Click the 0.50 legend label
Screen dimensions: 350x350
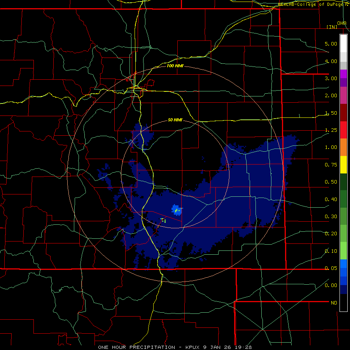pyautogui.click(x=331, y=182)
